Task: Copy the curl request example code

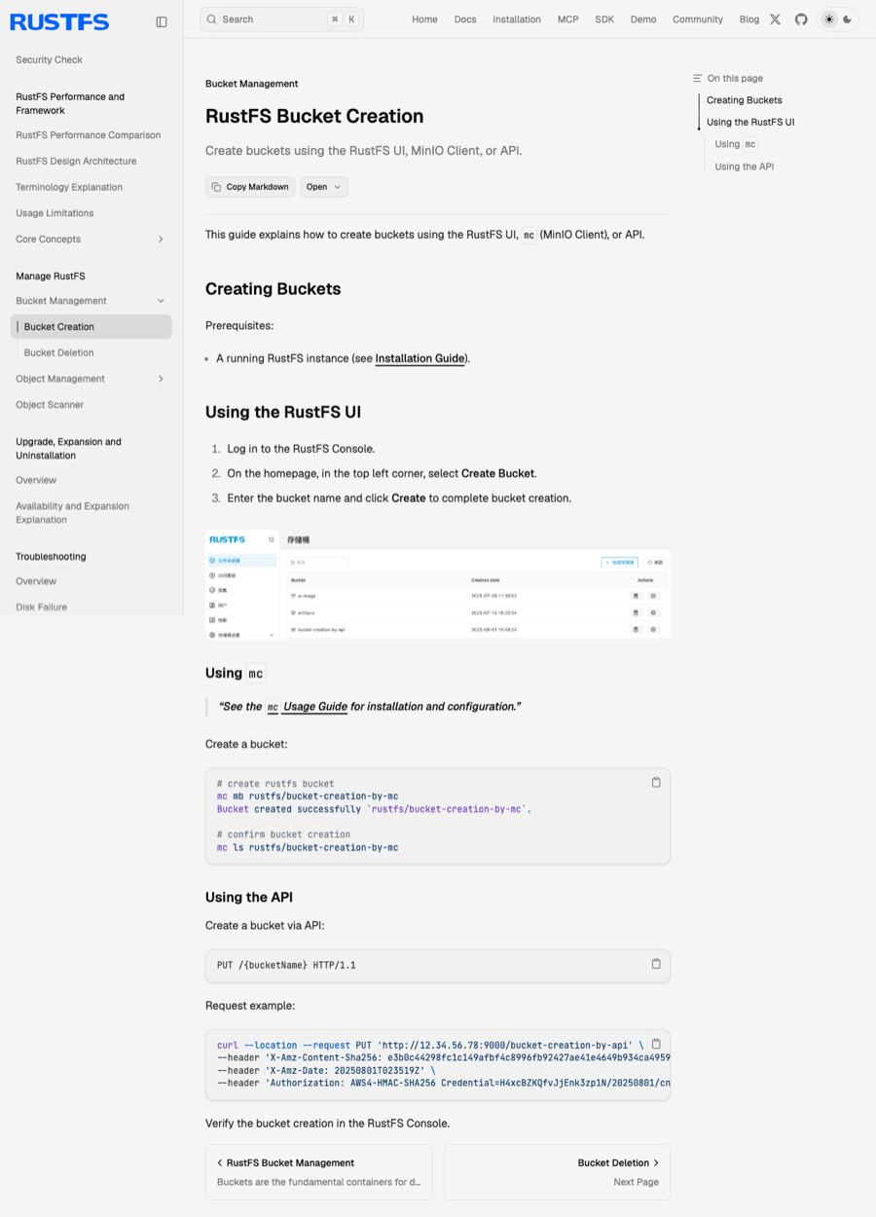Action: (x=656, y=1044)
